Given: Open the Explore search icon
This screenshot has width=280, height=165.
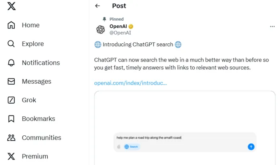Looking at the screenshot, I should (12, 44).
